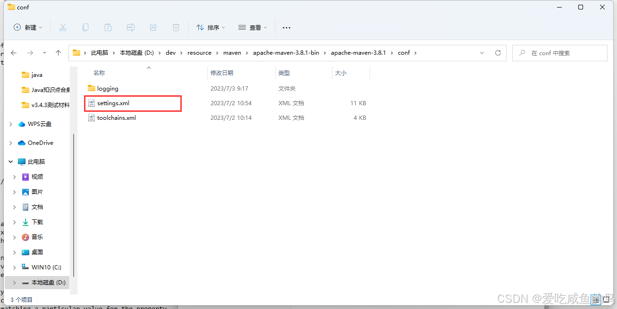Open recent locations dropdown chevron
Viewport: 617px width, 309px height.
[x=44, y=53]
